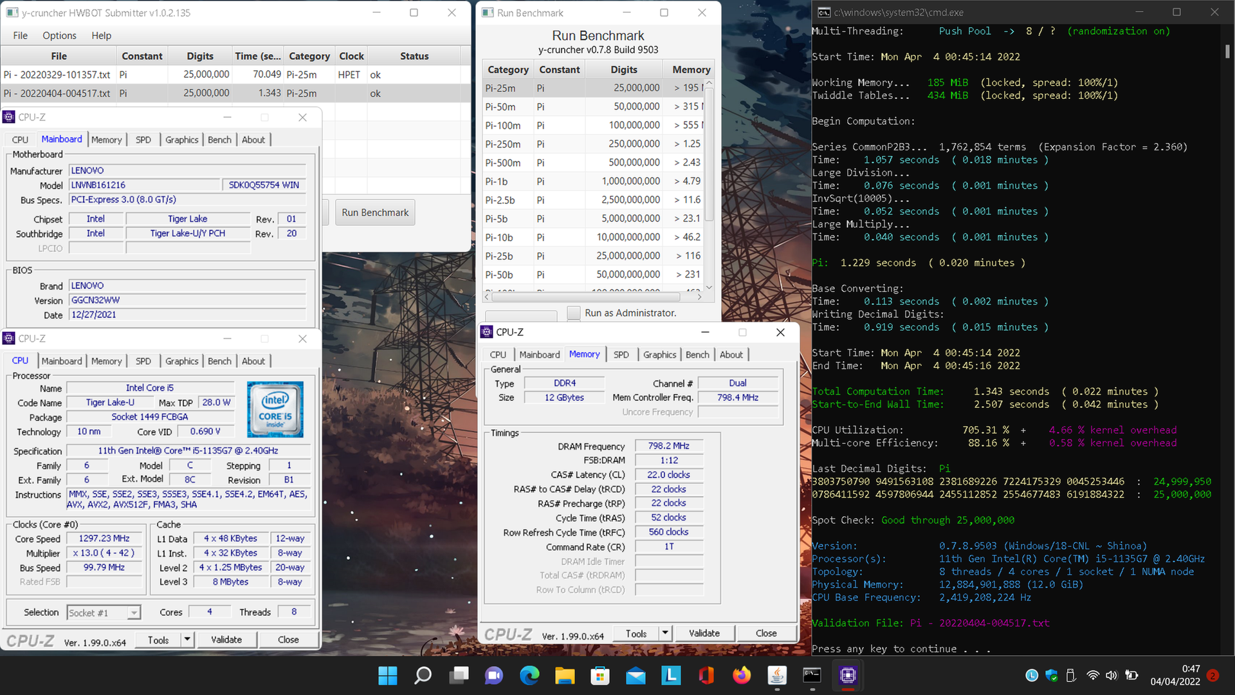Viewport: 1235px width, 695px height.
Task: Switch to the Java app in the taskbar
Action: tap(777, 675)
